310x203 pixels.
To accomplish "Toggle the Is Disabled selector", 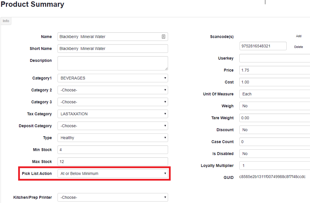I will (275, 154).
